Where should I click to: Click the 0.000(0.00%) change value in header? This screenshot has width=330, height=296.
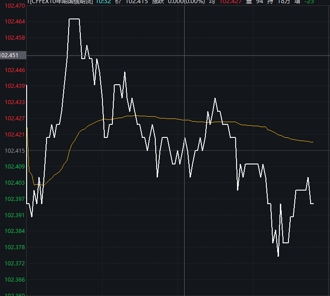pos(186,2)
